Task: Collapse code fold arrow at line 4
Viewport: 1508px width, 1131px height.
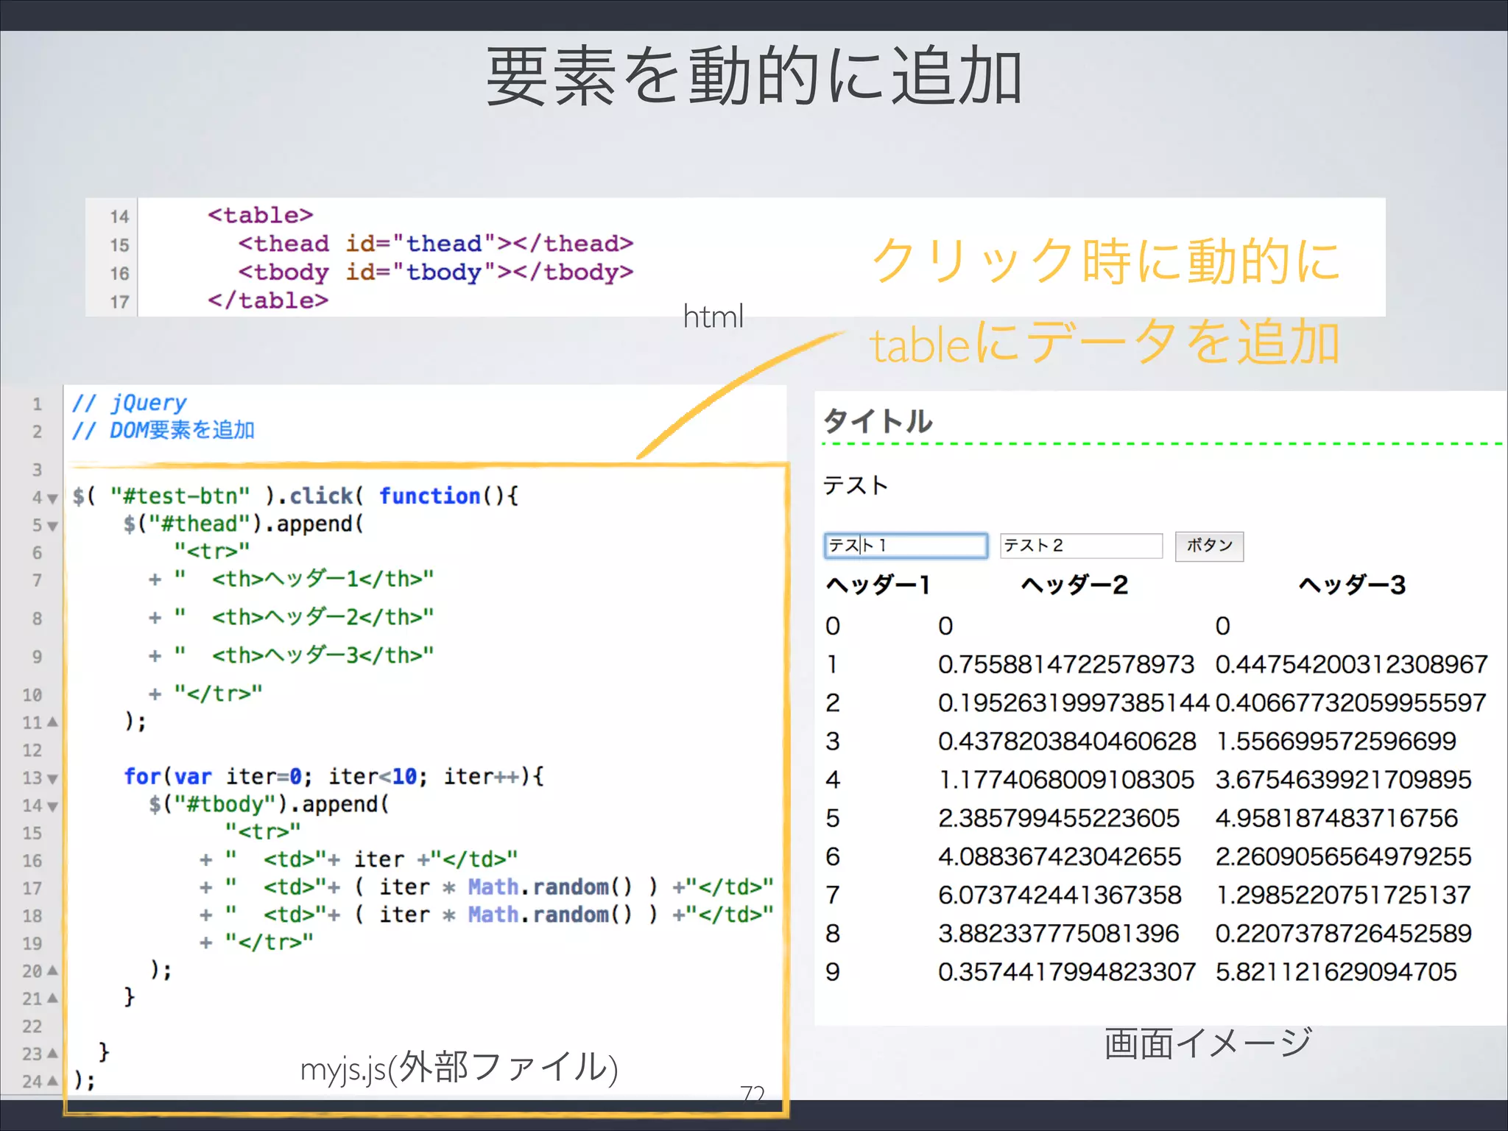Action: (x=52, y=498)
